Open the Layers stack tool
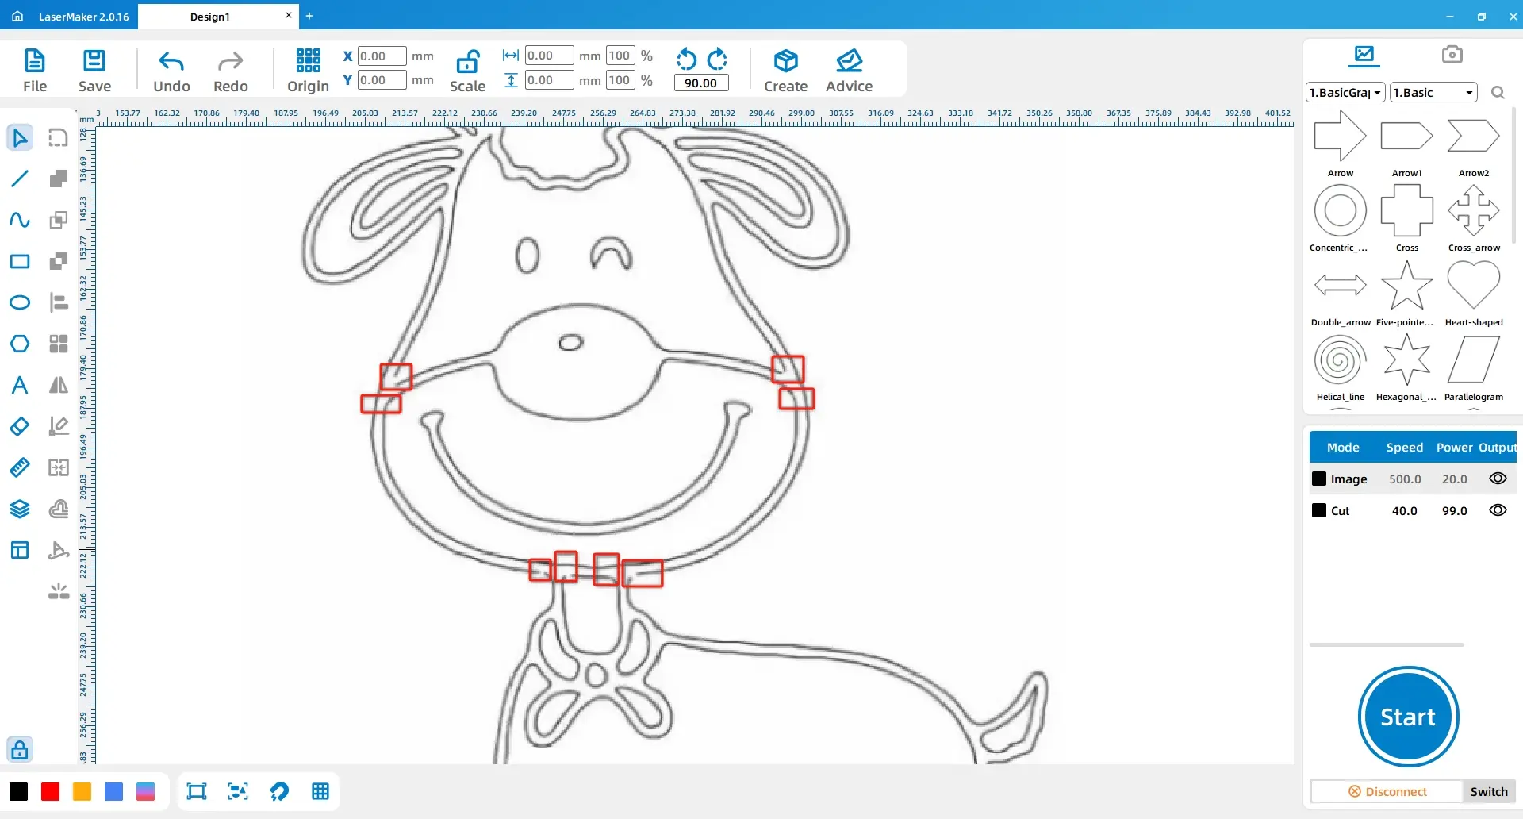This screenshot has width=1523, height=819. [x=20, y=509]
